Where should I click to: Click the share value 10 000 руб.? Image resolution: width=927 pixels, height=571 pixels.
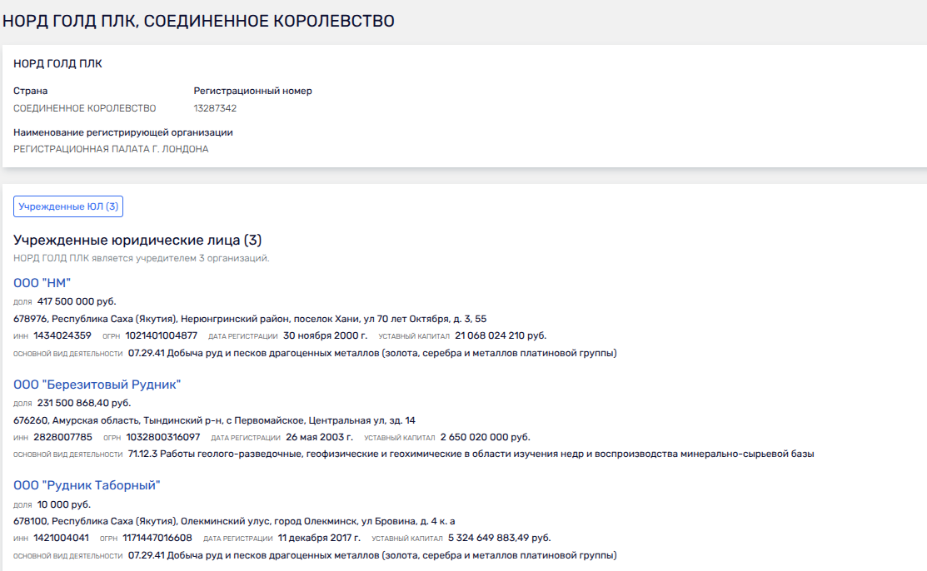click(x=64, y=504)
